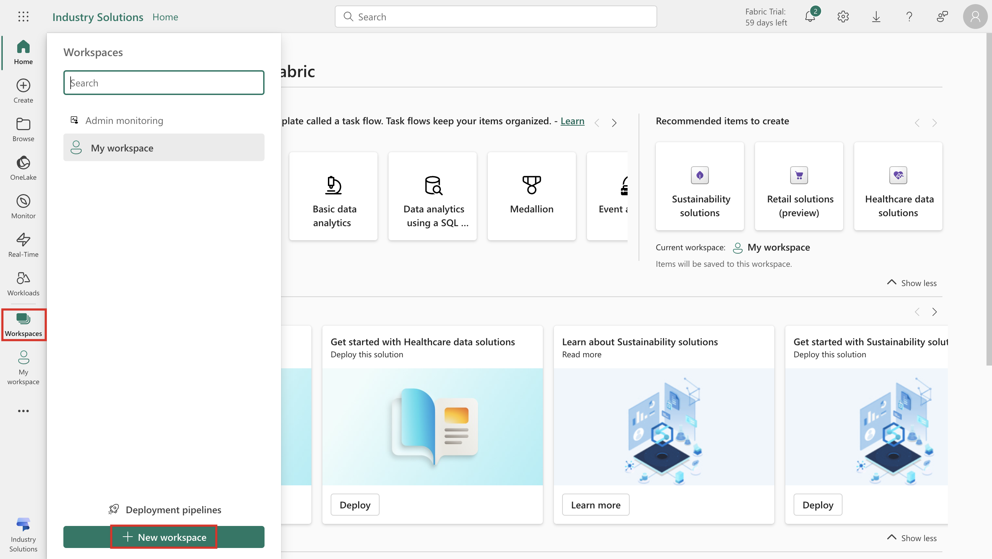The image size is (992, 559).
Task: Select the Healthcare data solutions card
Action: 898,186
